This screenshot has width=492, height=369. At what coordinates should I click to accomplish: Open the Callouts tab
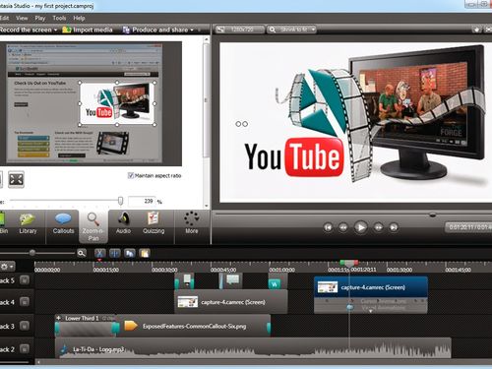point(63,224)
